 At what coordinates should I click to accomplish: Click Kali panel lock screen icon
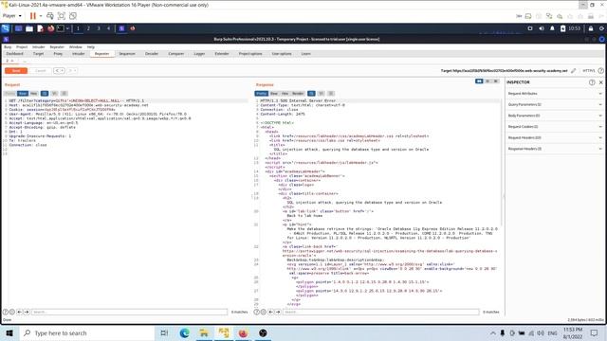coord(591,28)
